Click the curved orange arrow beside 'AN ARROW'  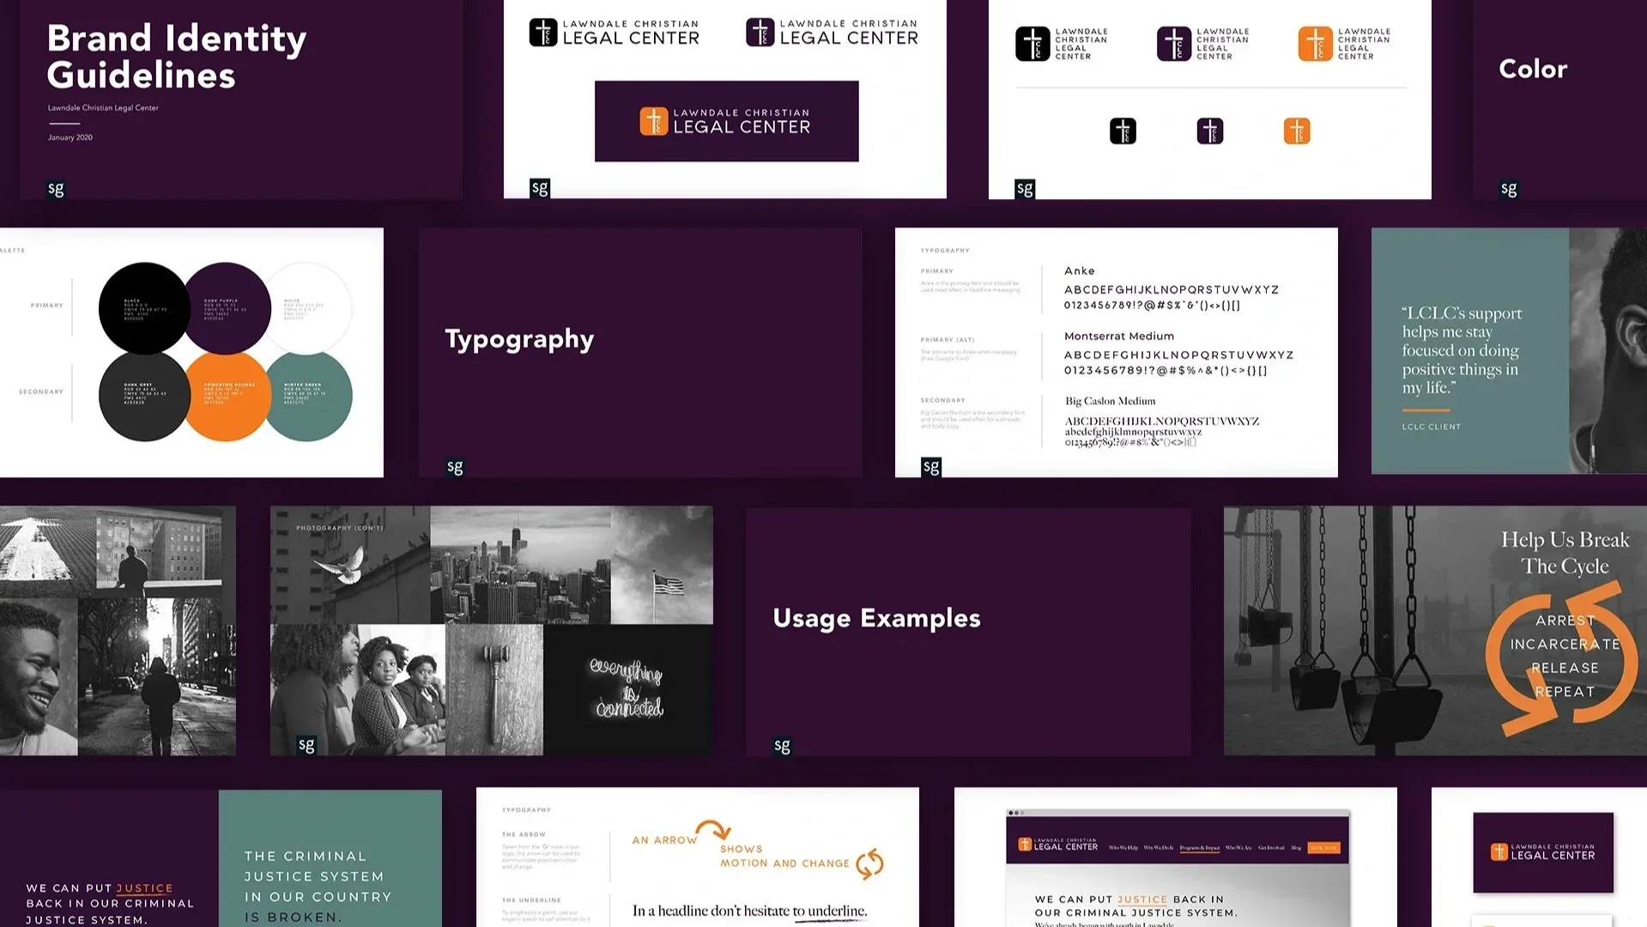pos(714,829)
